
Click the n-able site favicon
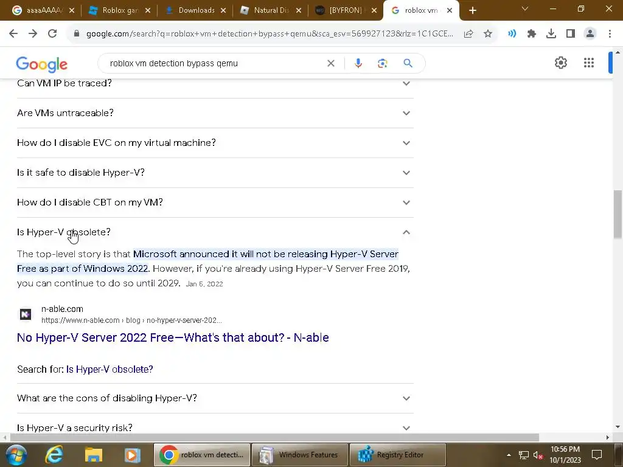(x=26, y=314)
